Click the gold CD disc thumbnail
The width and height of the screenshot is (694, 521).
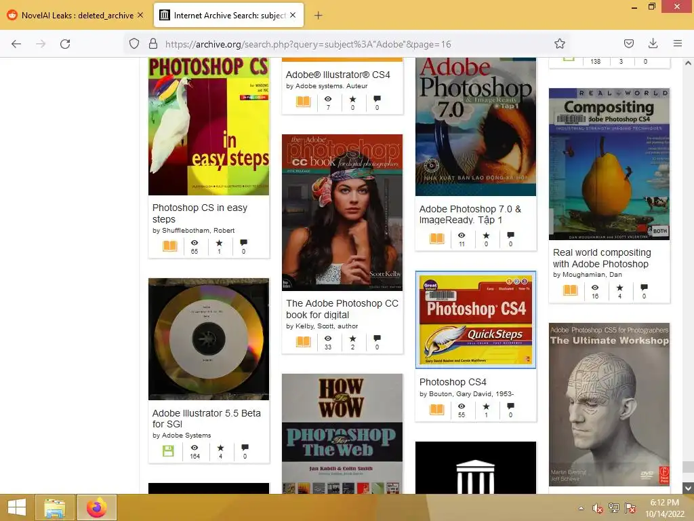click(209, 339)
